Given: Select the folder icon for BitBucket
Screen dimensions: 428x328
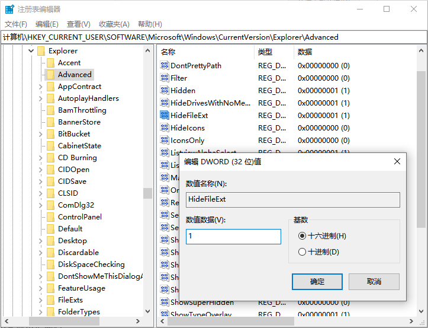Looking at the screenshot, I should 50,134.
